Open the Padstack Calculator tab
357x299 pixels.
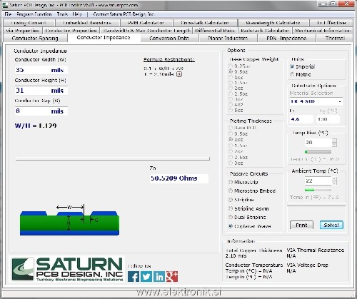(265, 31)
